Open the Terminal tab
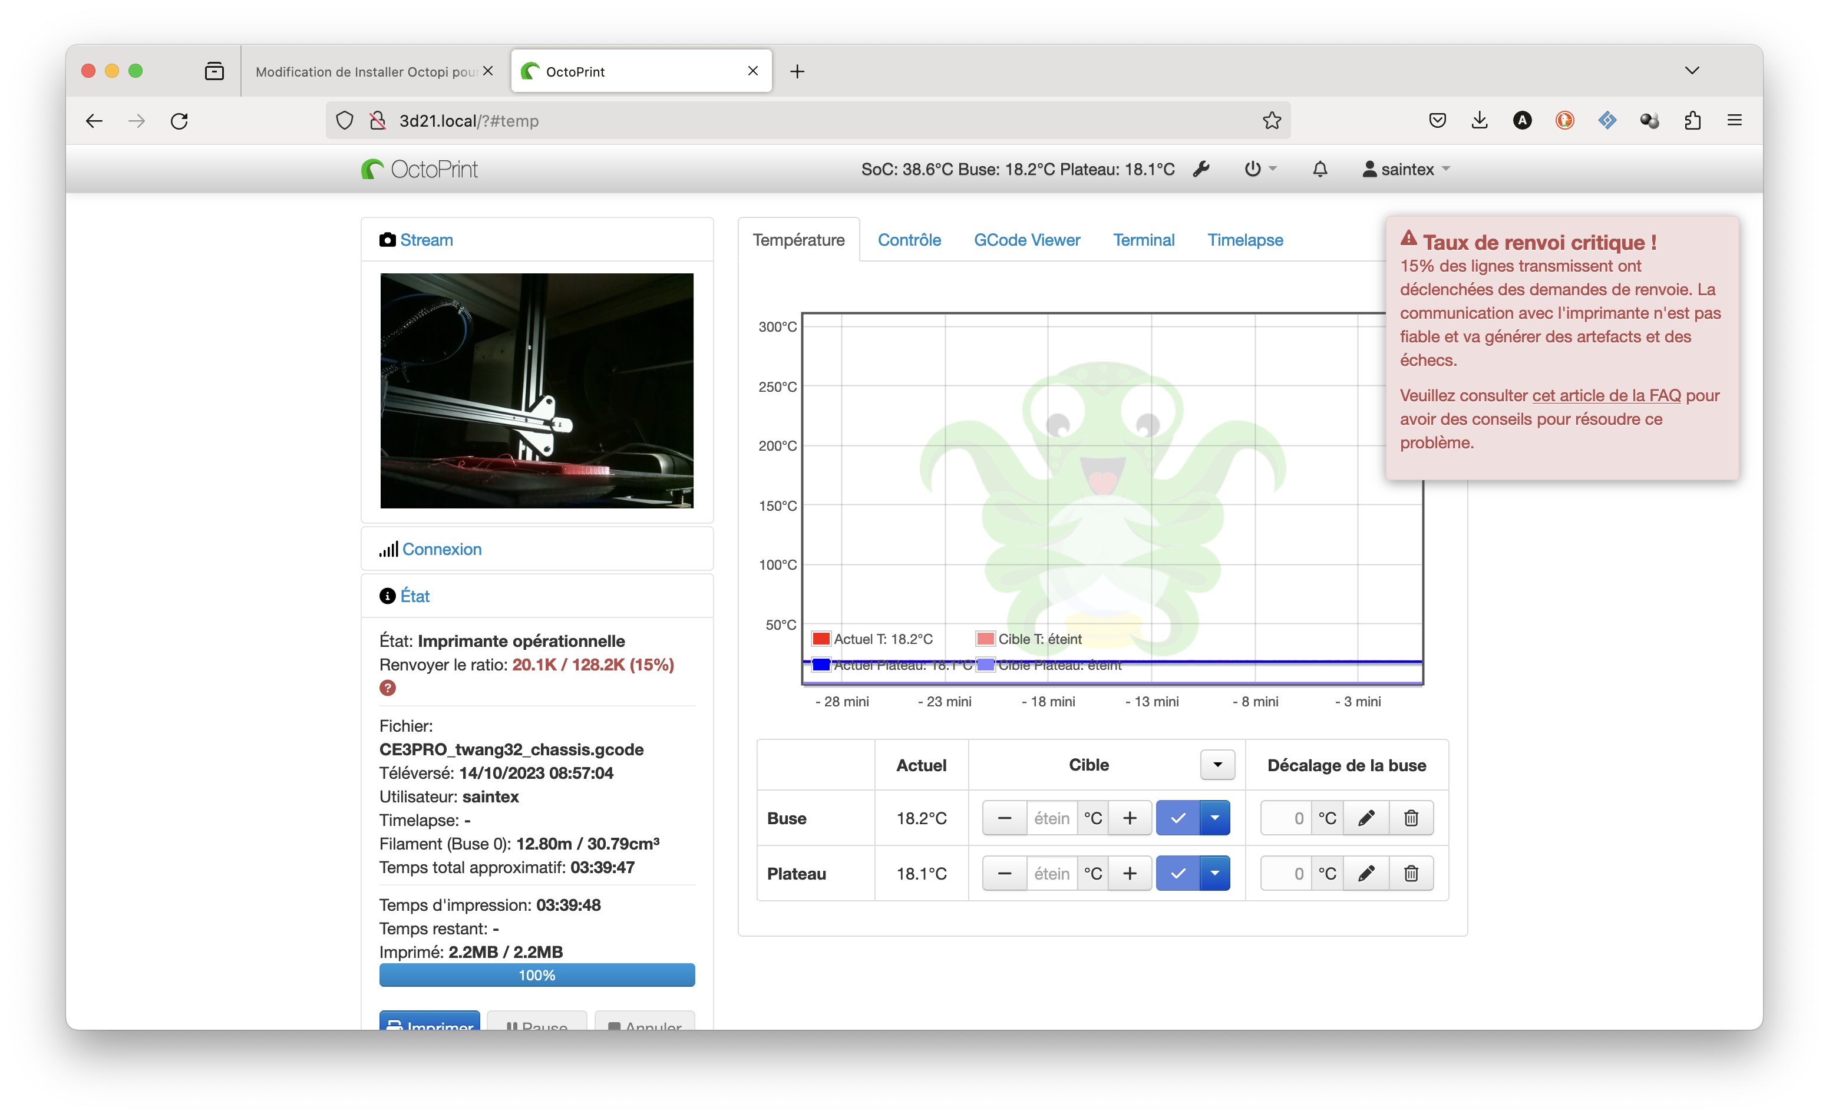This screenshot has width=1829, height=1117. pyautogui.click(x=1143, y=240)
